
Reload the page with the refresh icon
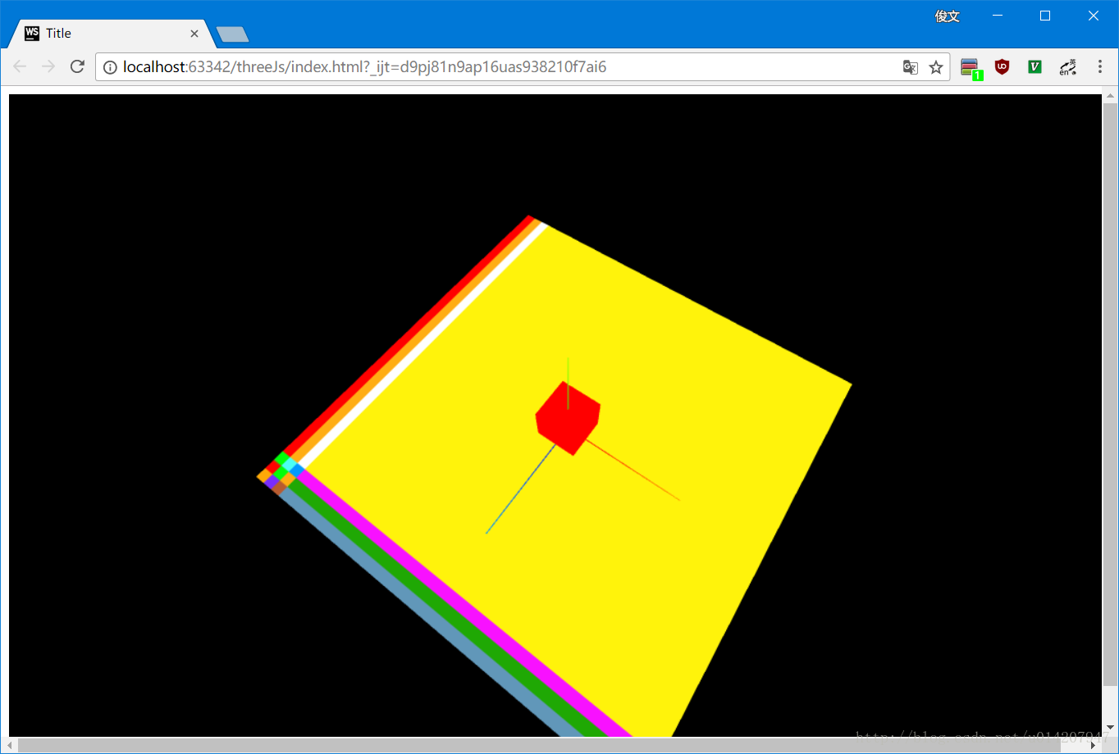tap(77, 67)
